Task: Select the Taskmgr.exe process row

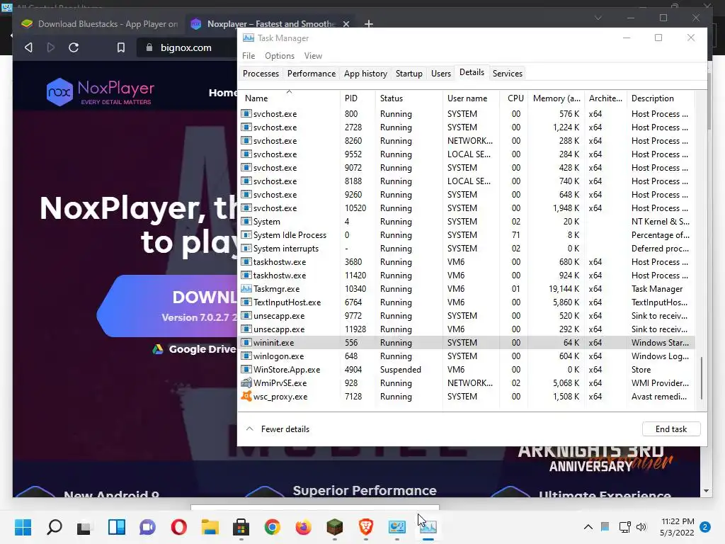Action: tap(467, 289)
